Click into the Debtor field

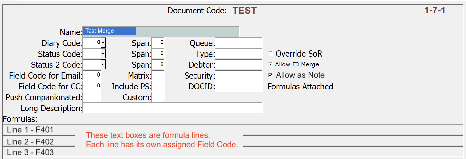click(x=238, y=65)
